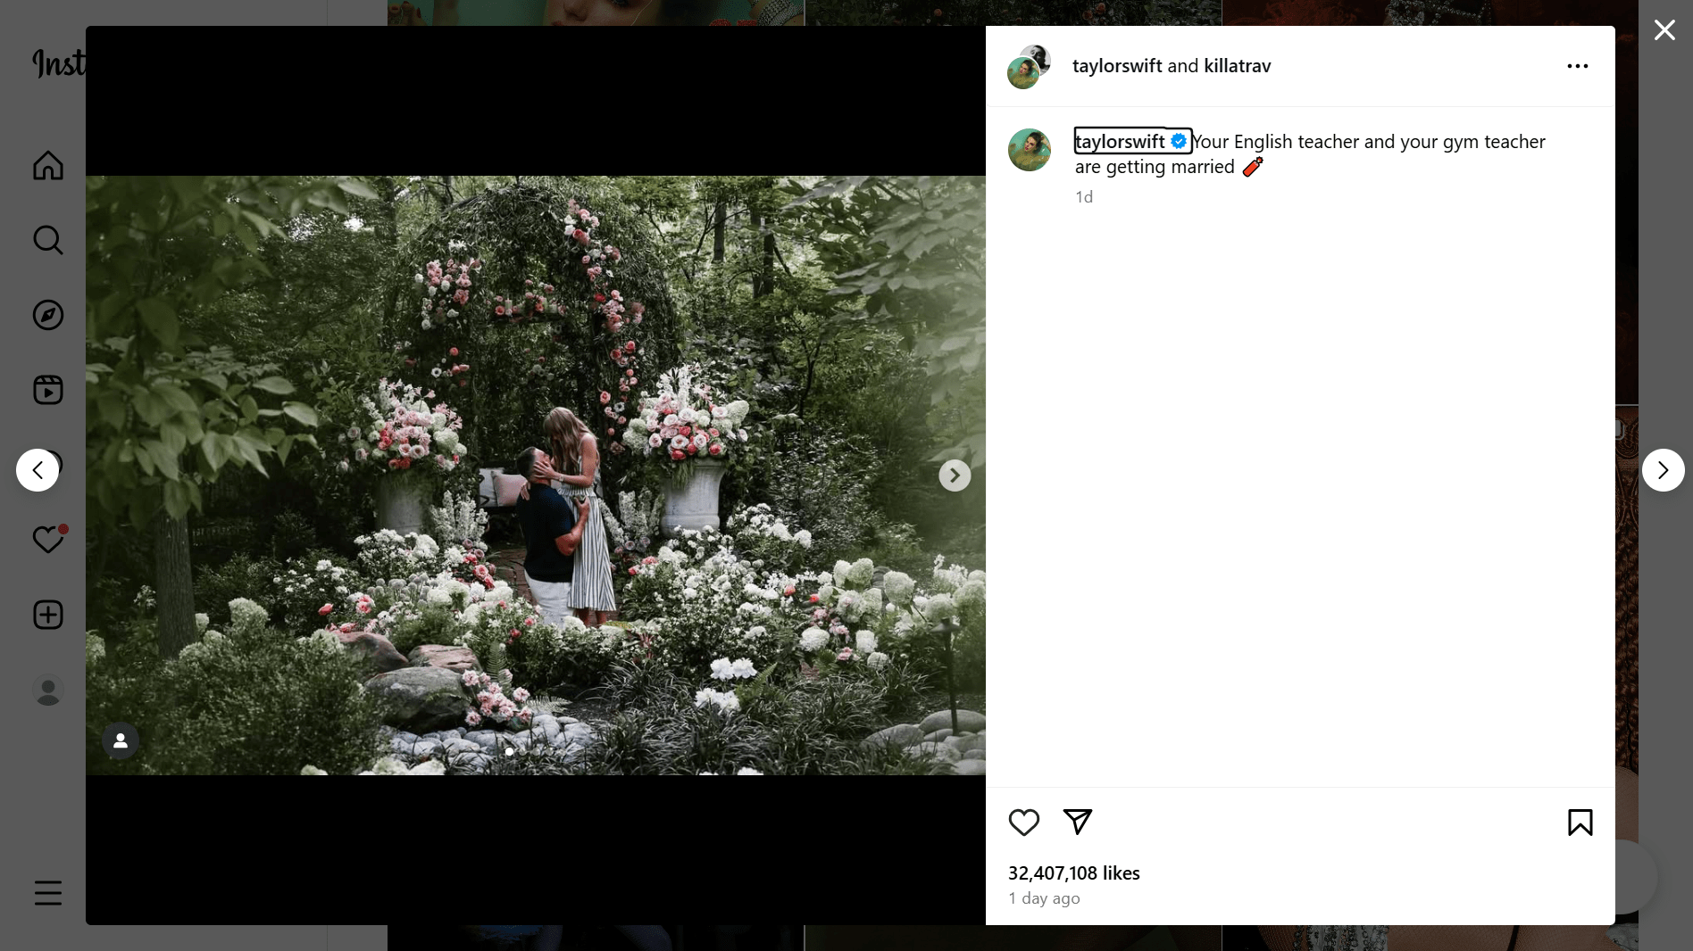Viewport: 1693px width, 951px height.
Task: Expand the hamburger More menu
Action: point(48,893)
